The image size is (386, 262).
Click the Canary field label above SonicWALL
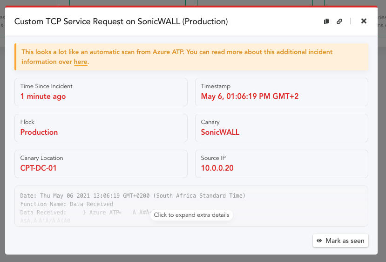click(210, 122)
